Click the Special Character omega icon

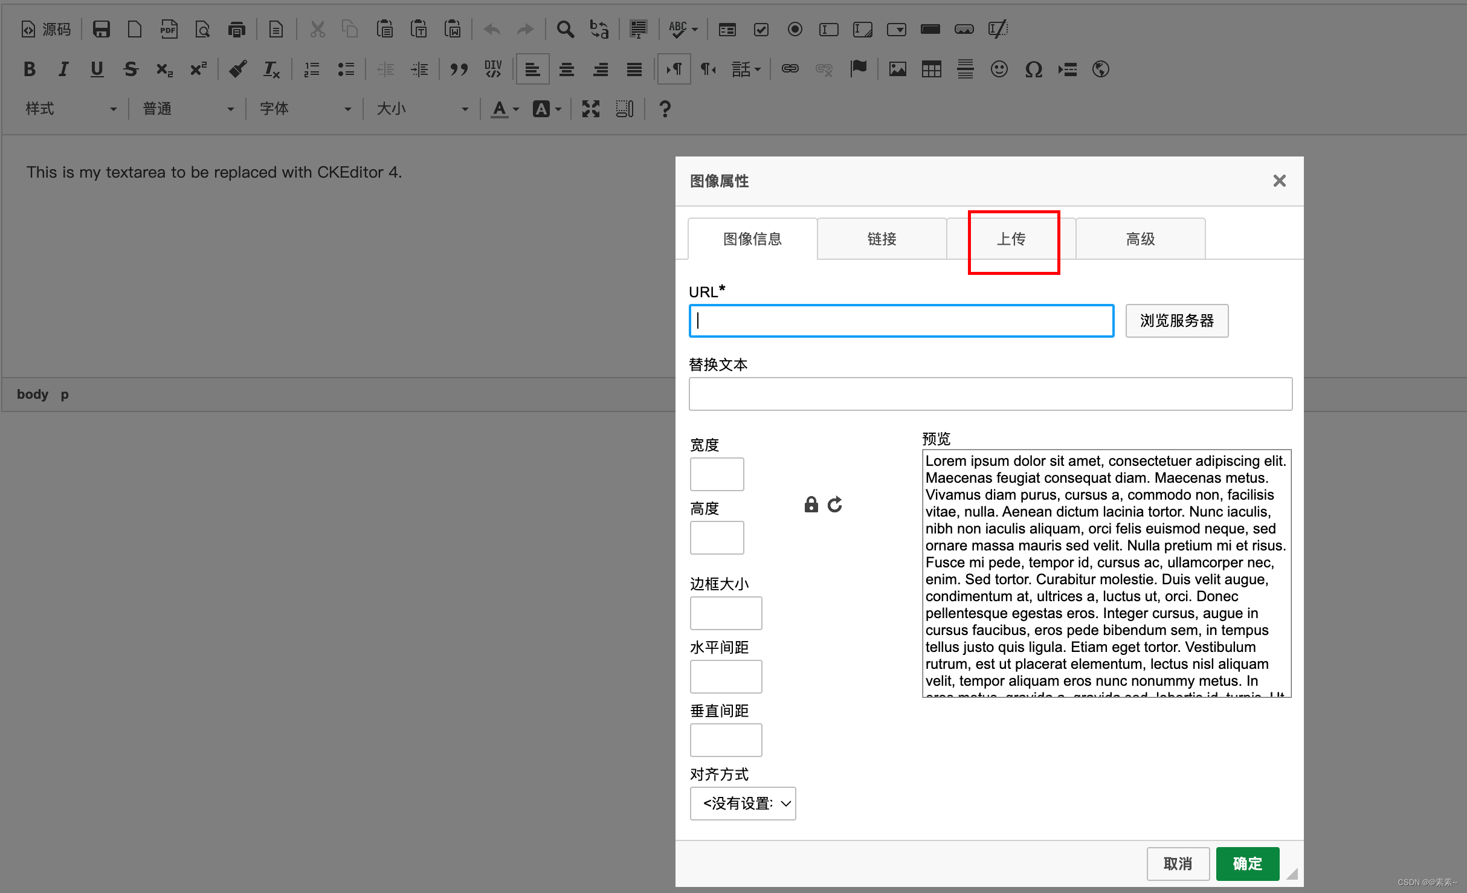1033,69
